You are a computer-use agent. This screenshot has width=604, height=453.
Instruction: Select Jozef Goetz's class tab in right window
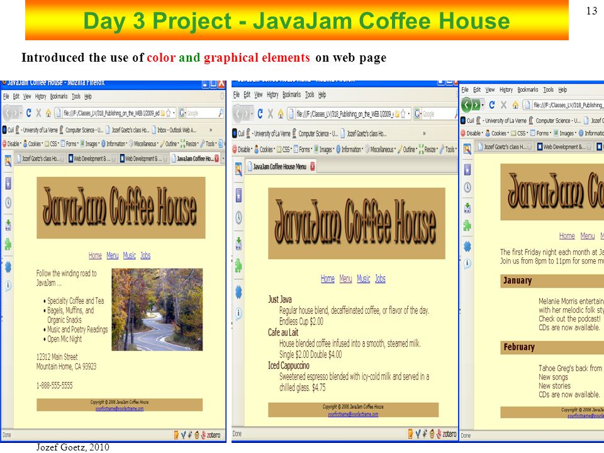pyautogui.click(x=504, y=147)
